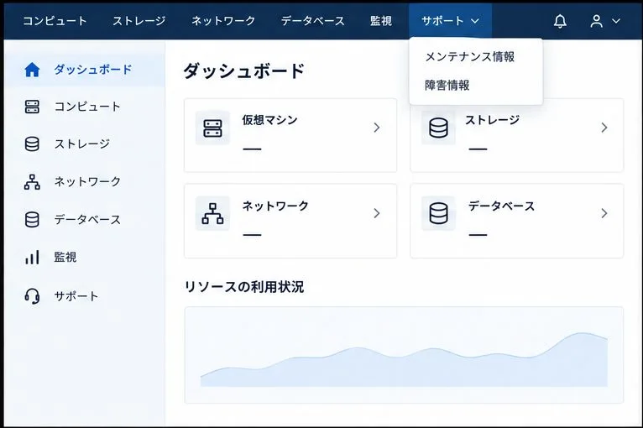
Task: Select メンテナンス情報 from the support menu
Action: point(469,56)
